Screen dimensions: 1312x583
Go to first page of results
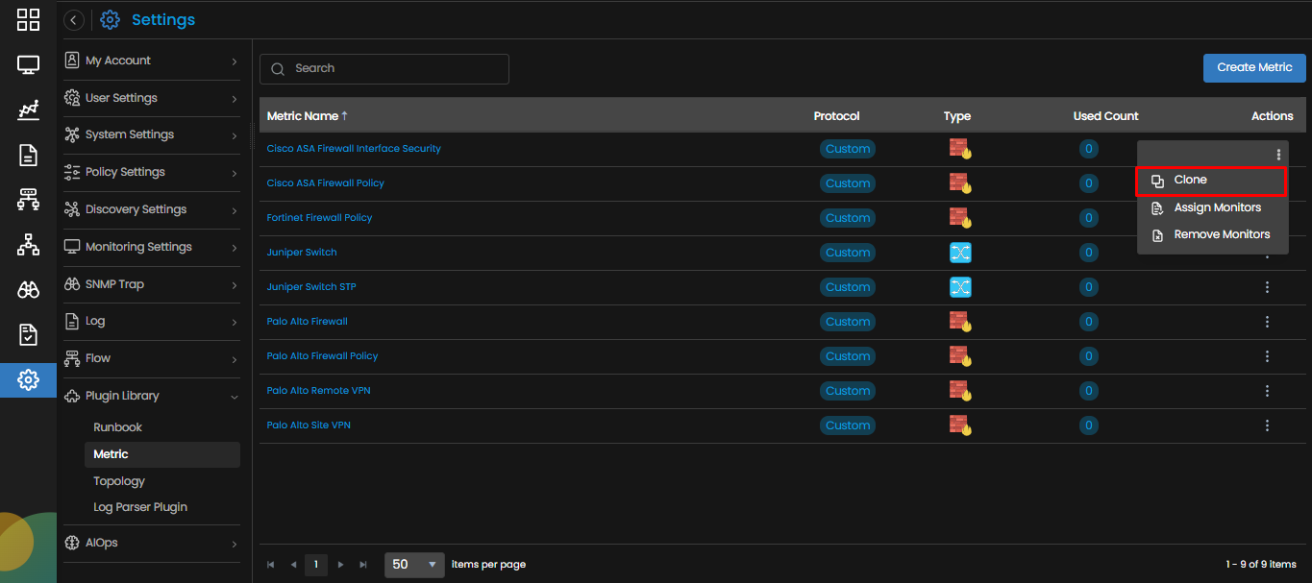click(270, 565)
